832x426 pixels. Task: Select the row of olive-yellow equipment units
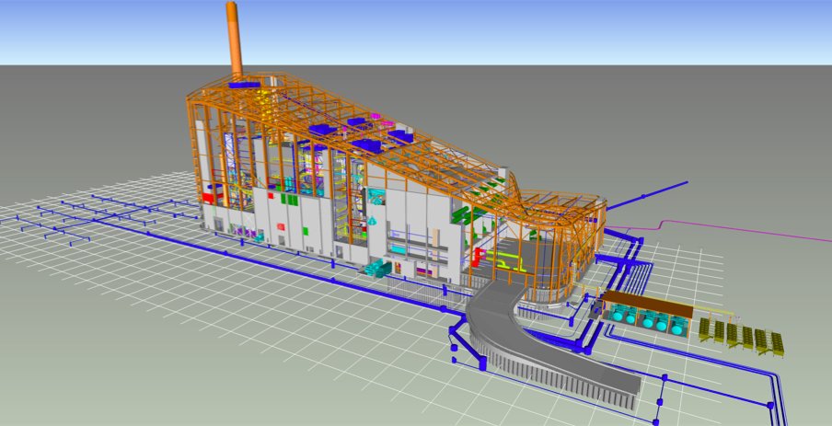(742, 337)
